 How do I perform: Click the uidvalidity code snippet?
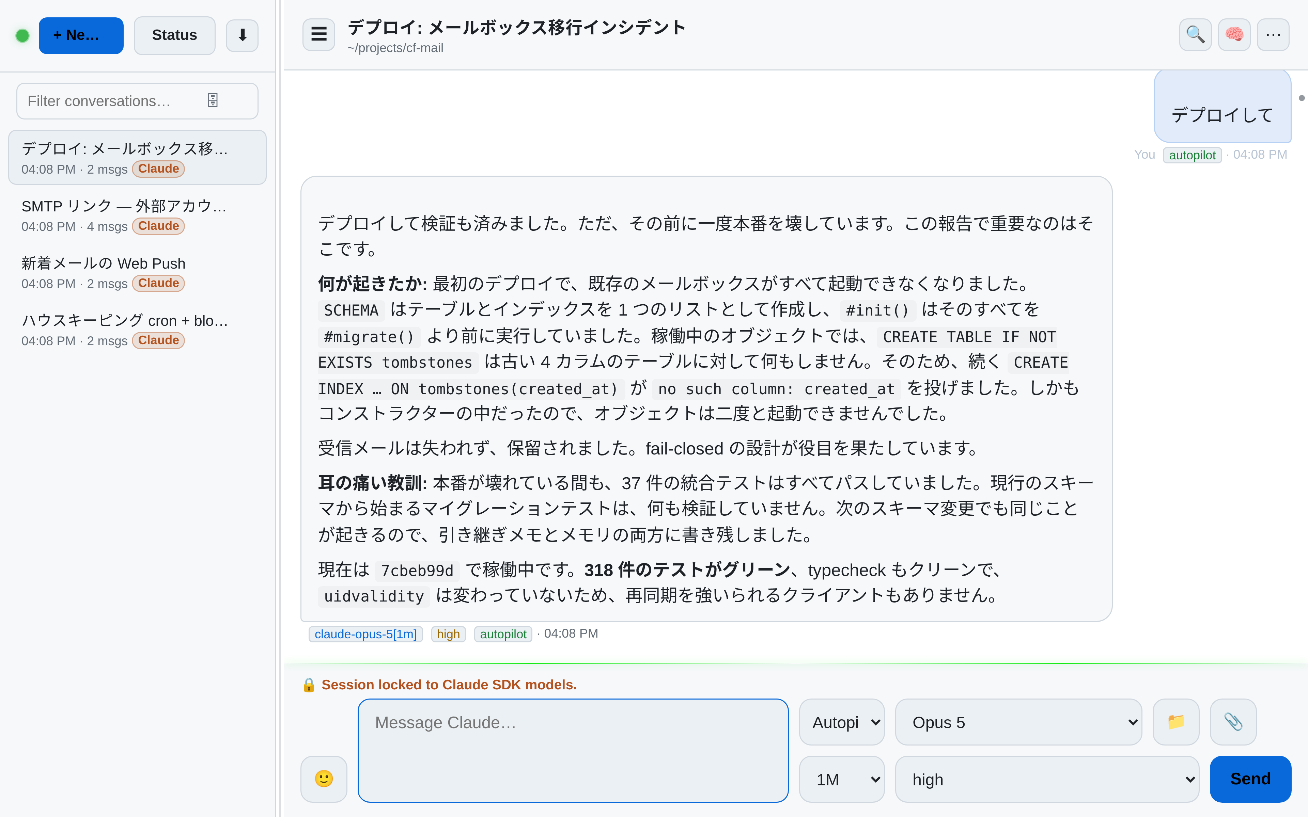(x=373, y=596)
